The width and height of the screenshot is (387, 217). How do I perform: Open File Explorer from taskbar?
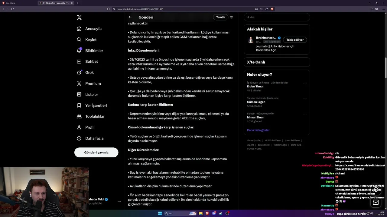pyautogui.click(x=200, y=213)
